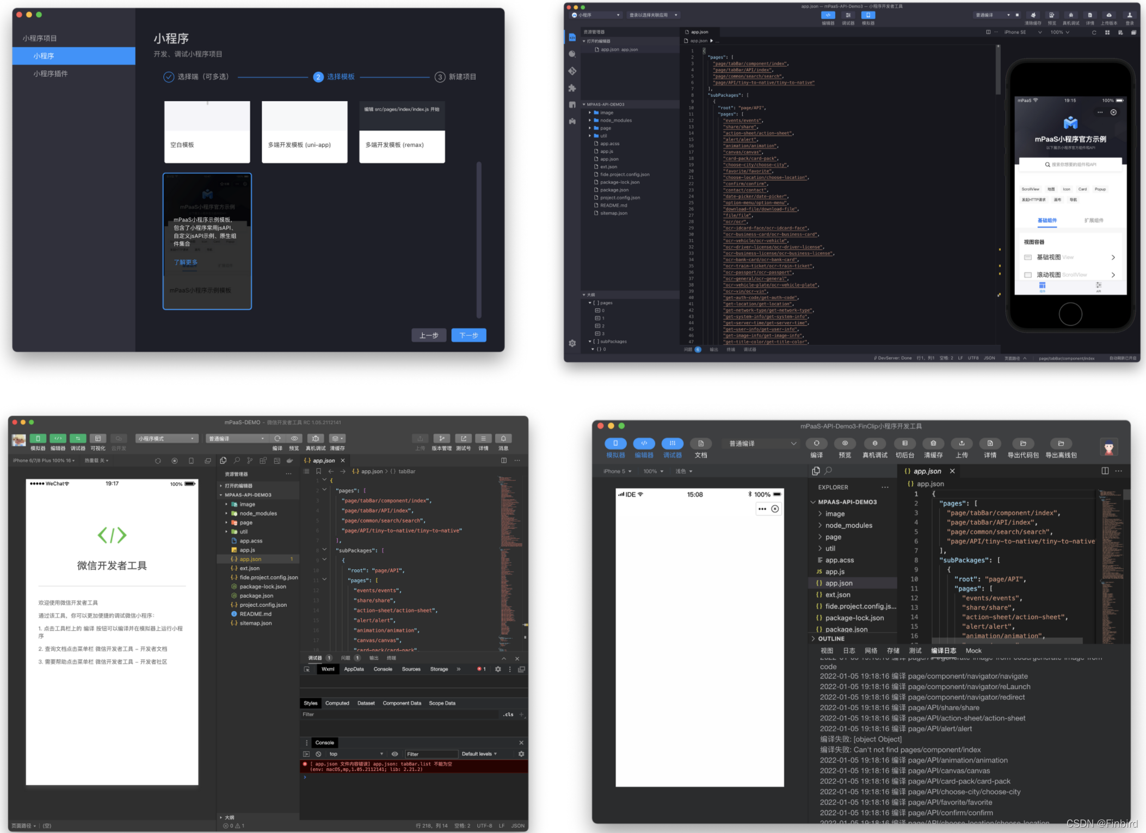
Task: Click 清缓存 icon in FinClip toolbar
Action: coord(933,443)
